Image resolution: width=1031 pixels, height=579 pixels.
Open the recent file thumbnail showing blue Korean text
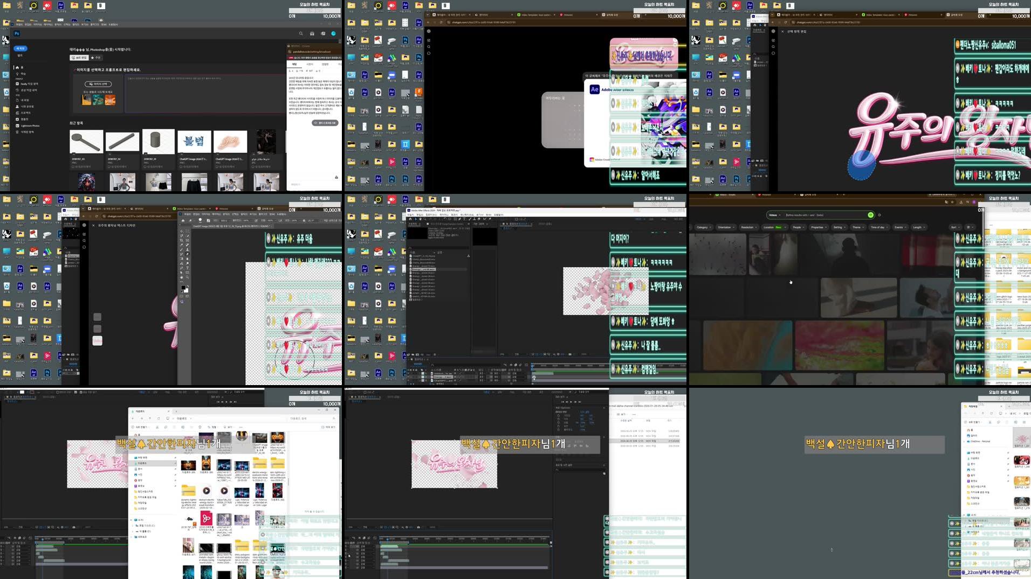194,142
